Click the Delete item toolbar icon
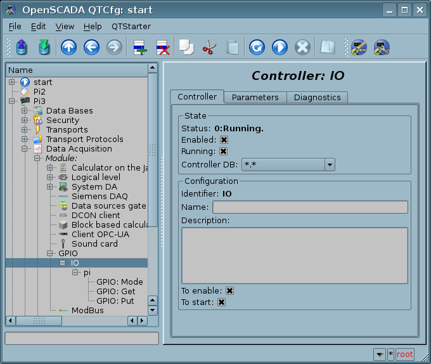The height and width of the screenshot is (364, 431). (x=162, y=48)
